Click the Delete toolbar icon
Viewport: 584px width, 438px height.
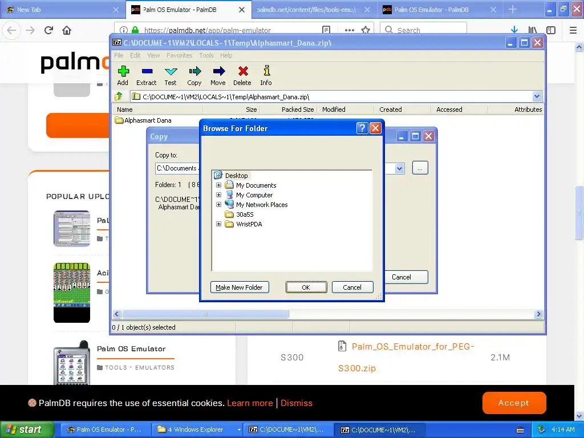tap(242, 76)
